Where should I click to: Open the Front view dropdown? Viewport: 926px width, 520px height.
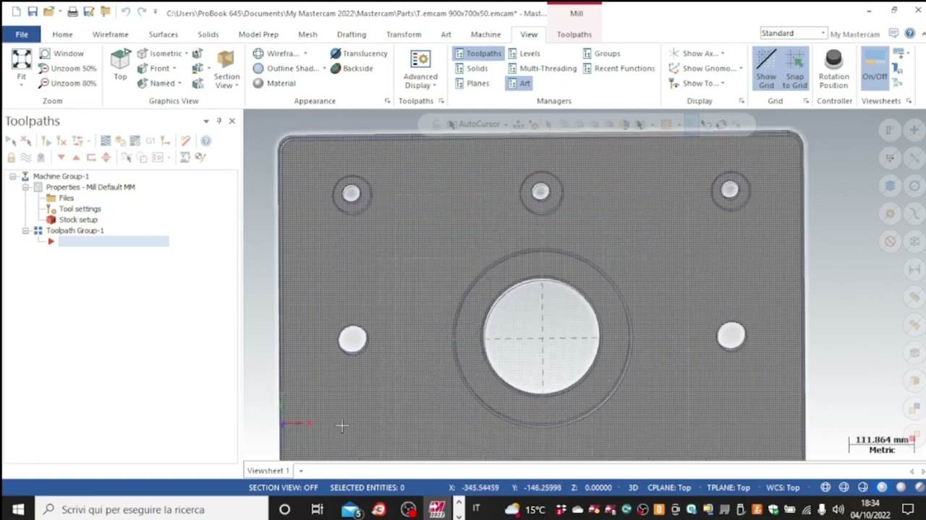[174, 69]
